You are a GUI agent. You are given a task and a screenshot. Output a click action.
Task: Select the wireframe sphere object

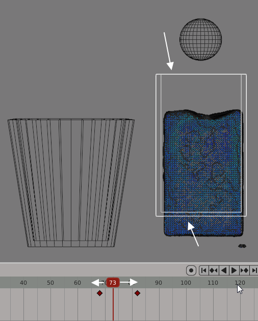click(x=200, y=39)
